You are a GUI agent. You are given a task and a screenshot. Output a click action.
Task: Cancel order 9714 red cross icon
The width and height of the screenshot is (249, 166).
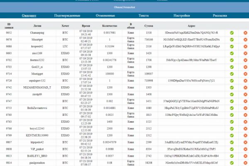point(246,74)
